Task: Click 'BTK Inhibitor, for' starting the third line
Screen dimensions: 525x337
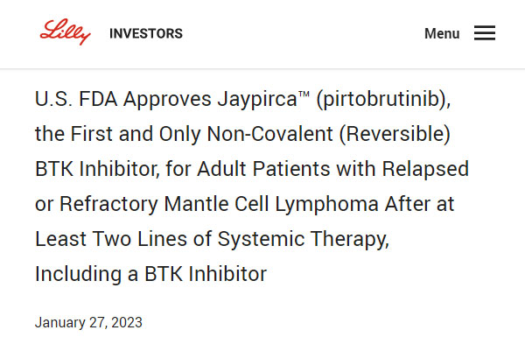Action: tap(113, 169)
